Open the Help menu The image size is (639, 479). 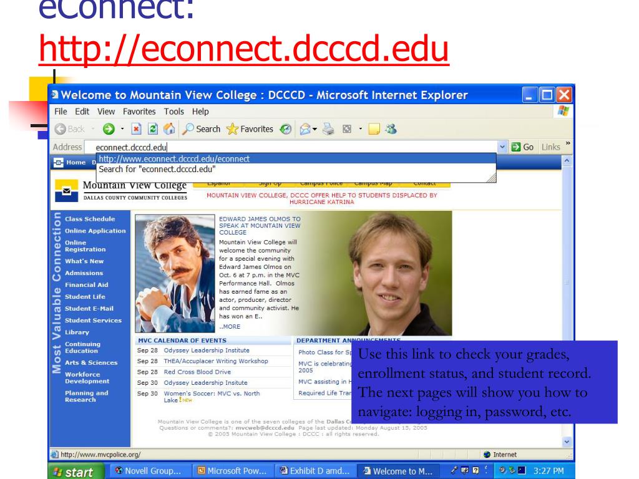coord(200,112)
